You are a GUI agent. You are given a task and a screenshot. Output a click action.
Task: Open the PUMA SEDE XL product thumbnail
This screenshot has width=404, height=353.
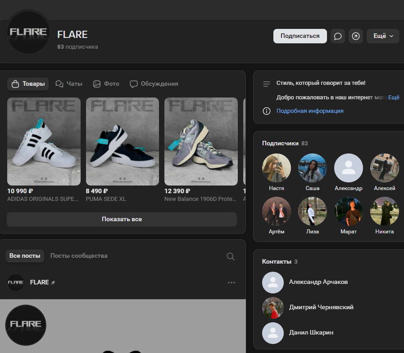(x=123, y=142)
